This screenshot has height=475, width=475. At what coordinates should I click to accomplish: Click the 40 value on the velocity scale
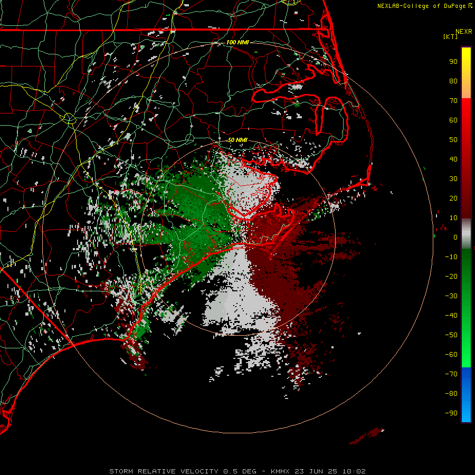(x=453, y=159)
